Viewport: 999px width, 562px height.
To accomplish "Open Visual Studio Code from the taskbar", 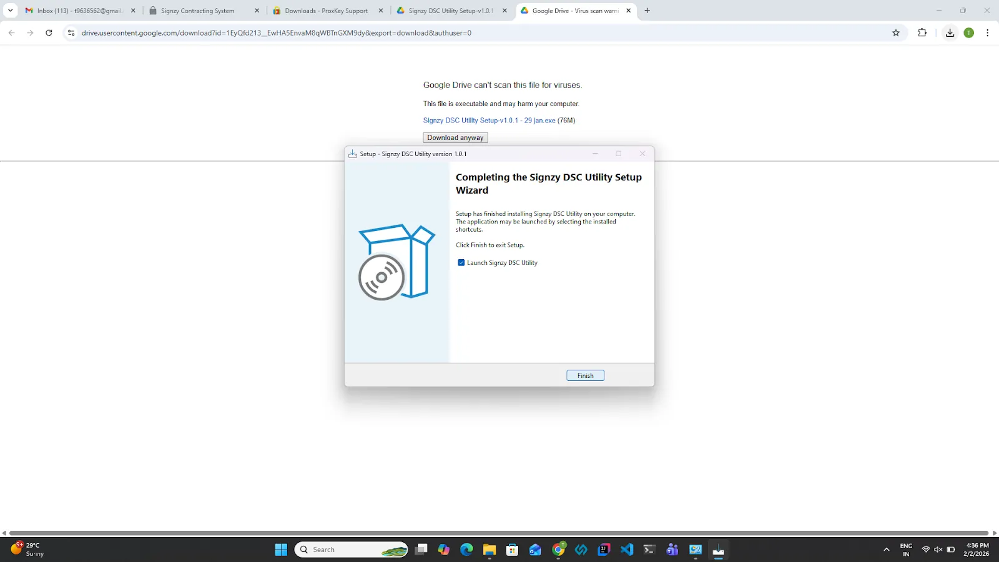I will [x=627, y=550].
